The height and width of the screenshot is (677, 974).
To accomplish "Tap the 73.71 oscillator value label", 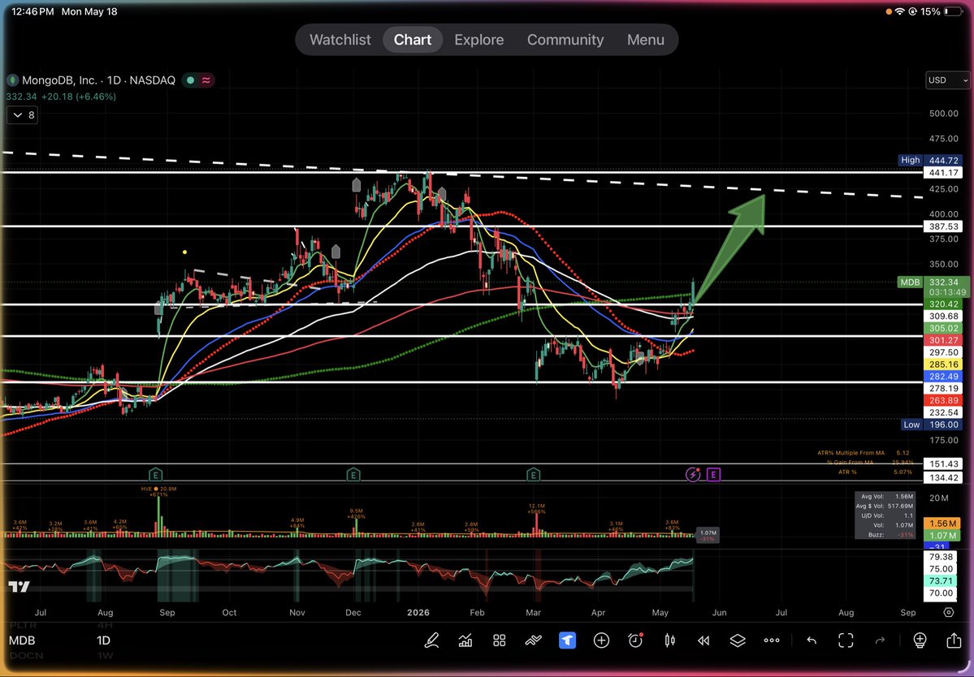I will pos(942,581).
